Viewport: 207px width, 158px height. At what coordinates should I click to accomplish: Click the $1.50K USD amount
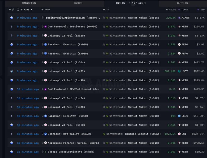[200, 125]
